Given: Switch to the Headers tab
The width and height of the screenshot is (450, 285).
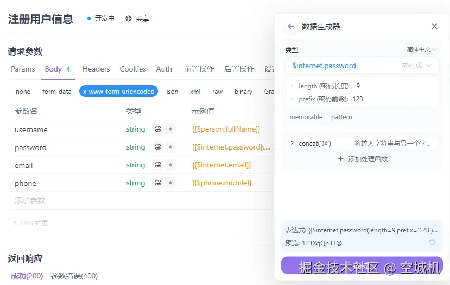Looking at the screenshot, I should coord(96,69).
